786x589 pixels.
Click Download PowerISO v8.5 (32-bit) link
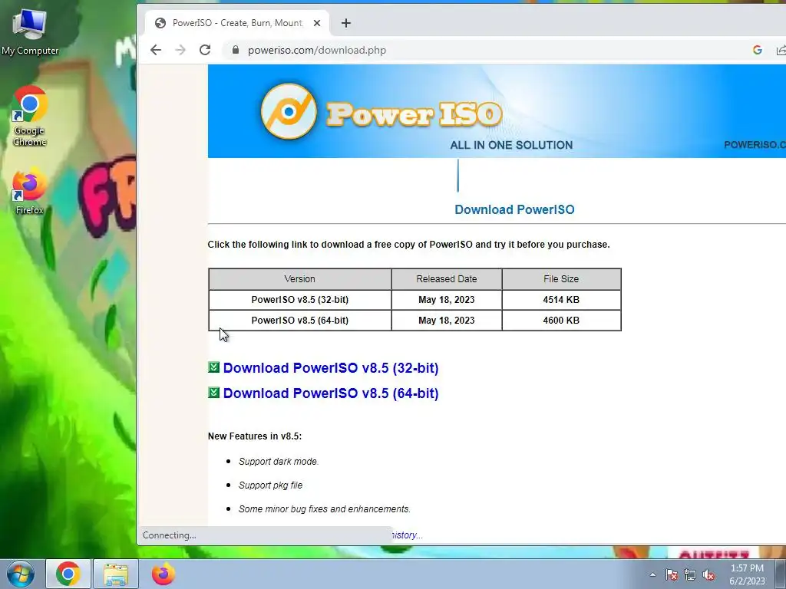[x=331, y=367]
